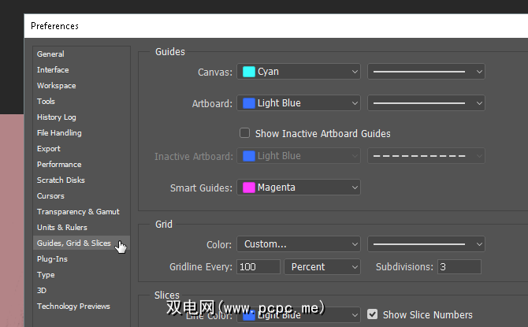Go to the Performance preferences
This screenshot has width=528, height=327.
59,165
